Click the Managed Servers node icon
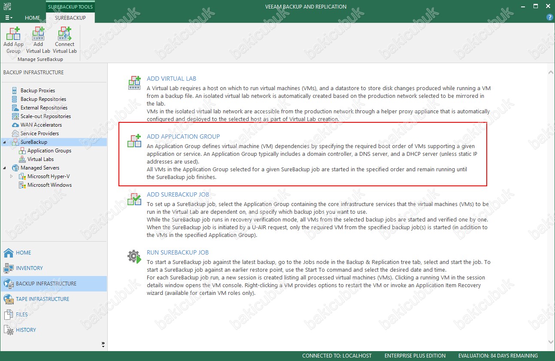Viewport: 555px width, 361px height. tap(15, 168)
